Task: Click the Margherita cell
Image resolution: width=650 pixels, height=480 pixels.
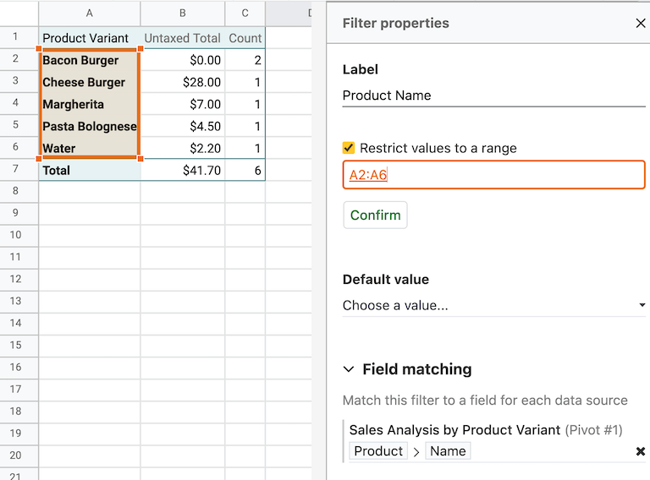Action: coord(88,105)
